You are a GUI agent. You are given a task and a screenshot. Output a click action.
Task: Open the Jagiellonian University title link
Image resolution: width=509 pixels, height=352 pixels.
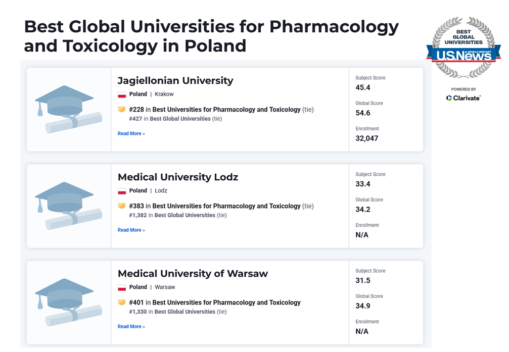[175, 80]
